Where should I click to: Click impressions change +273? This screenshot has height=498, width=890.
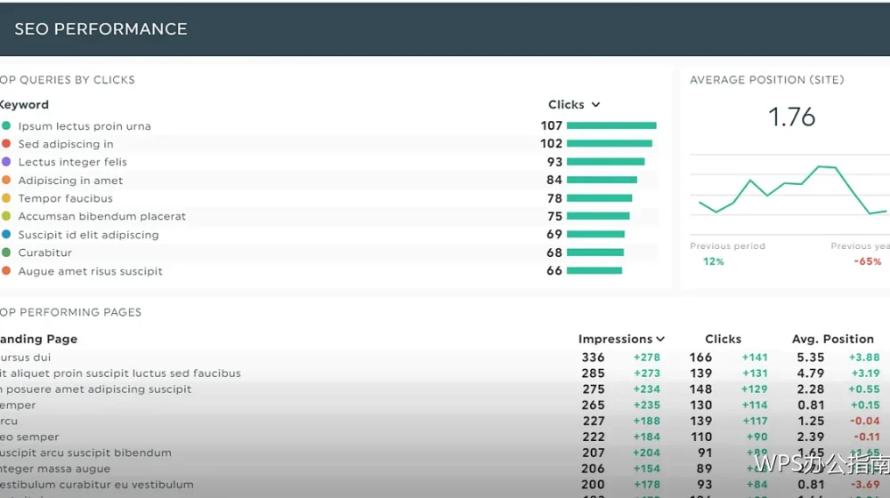pyautogui.click(x=647, y=373)
